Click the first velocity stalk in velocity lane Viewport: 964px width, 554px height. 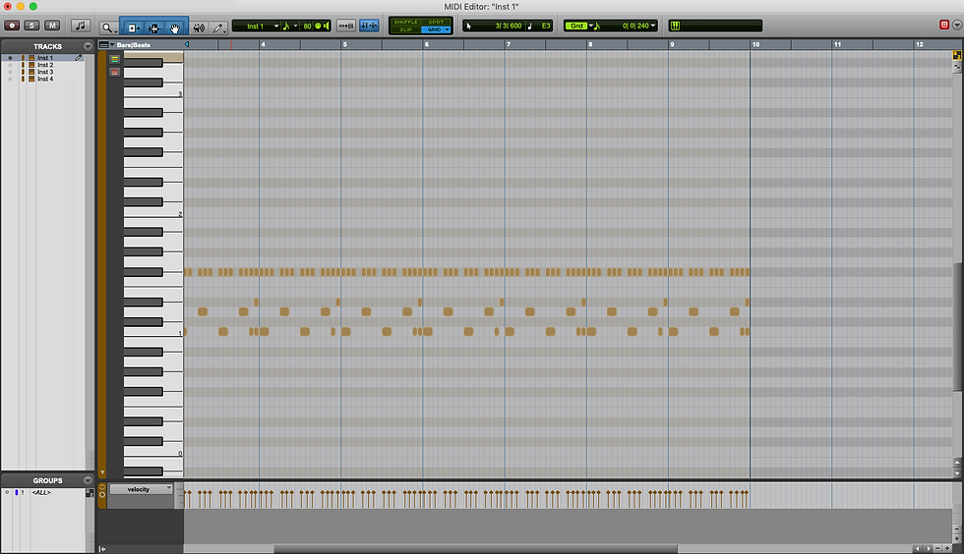tap(186, 498)
